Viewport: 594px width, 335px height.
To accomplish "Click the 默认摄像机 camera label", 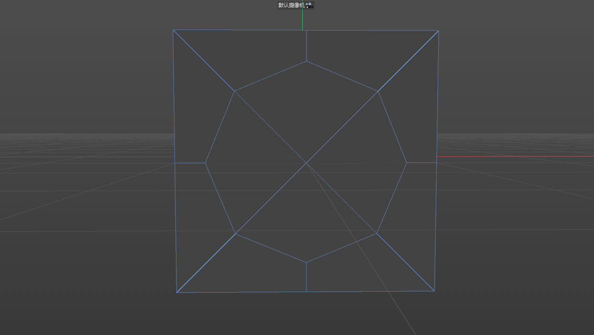I will (x=291, y=5).
